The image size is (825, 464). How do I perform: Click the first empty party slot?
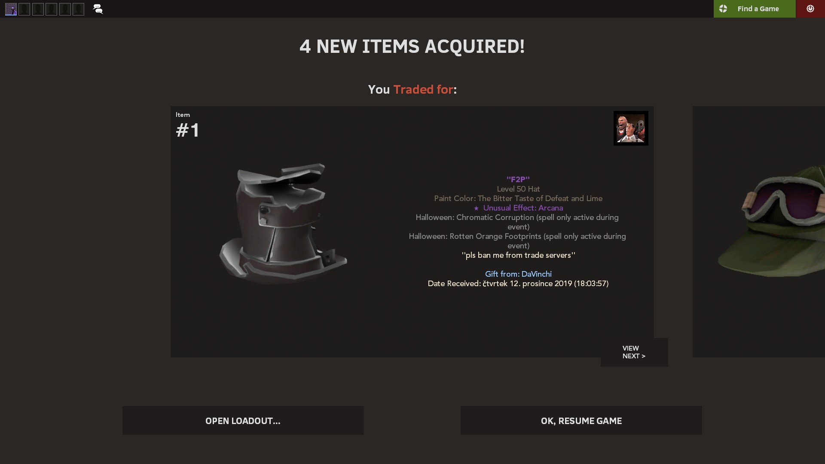pos(24,9)
